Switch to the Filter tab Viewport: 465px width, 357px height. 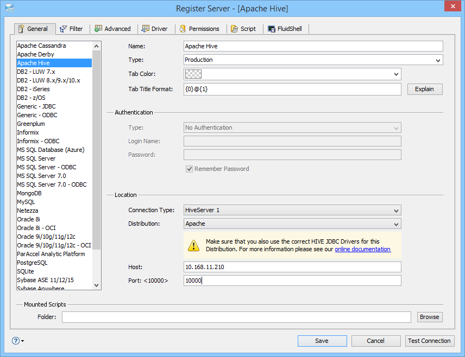click(72, 29)
